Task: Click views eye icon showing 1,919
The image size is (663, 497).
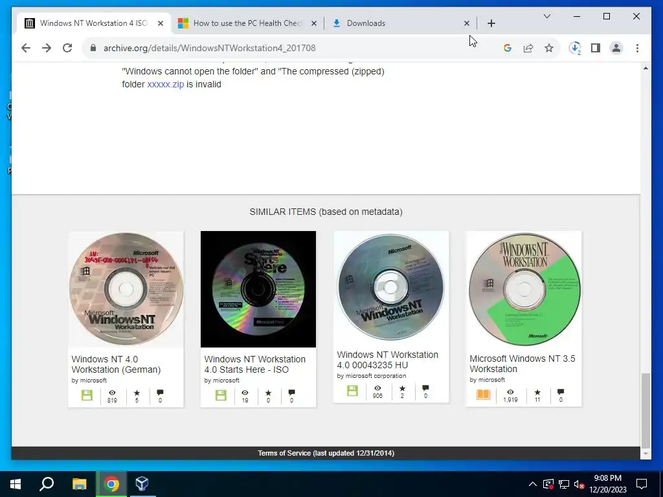Action: [510, 392]
